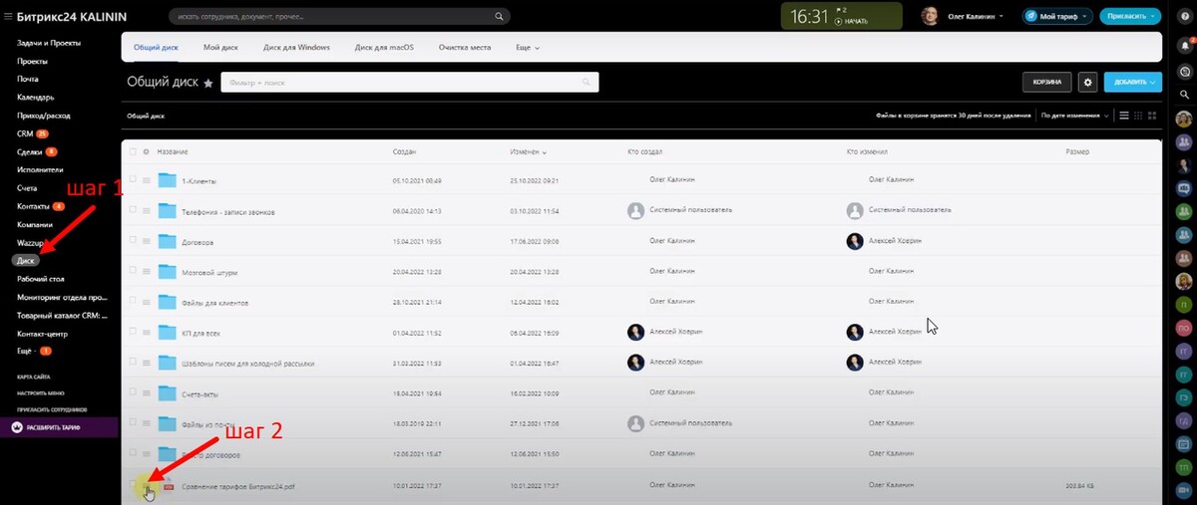Viewport: 1197px width, 505px height.
Task: Click the Фильтр + поиск field
Action: coord(409,82)
